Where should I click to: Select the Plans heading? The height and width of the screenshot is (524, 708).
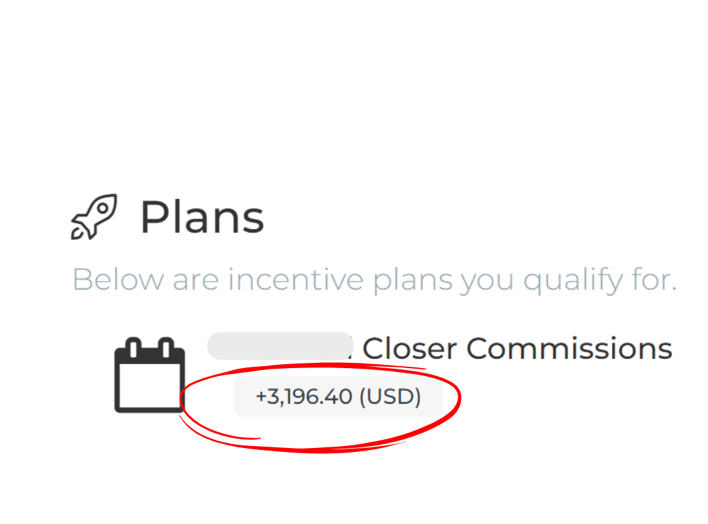202,217
